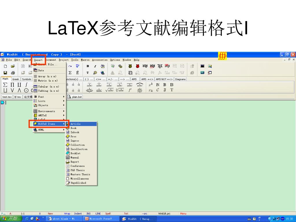Click the Open file folder icon
This screenshot has width=296, height=222.
click(13, 66)
